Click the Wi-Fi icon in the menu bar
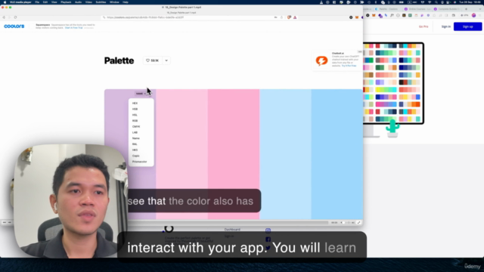The image size is (484, 272). tap(430, 2)
